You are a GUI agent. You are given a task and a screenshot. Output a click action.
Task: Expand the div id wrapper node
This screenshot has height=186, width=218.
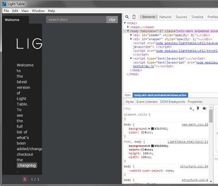(131, 39)
